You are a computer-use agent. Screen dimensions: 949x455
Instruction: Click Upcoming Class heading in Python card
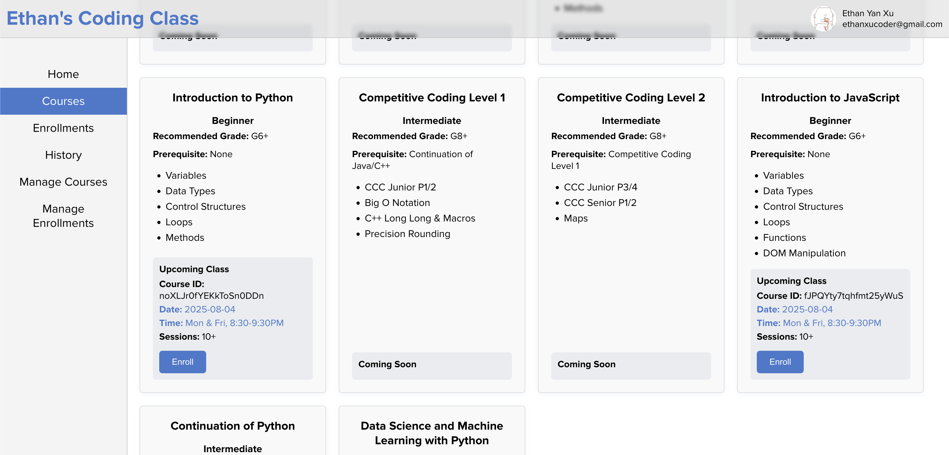click(194, 269)
